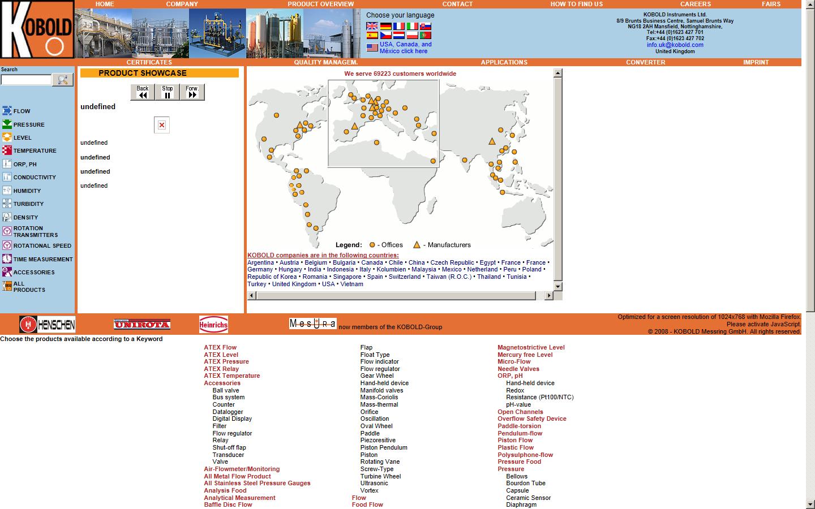Open the Bourdon Tube keyword link
The width and height of the screenshot is (815, 509).
(526, 483)
